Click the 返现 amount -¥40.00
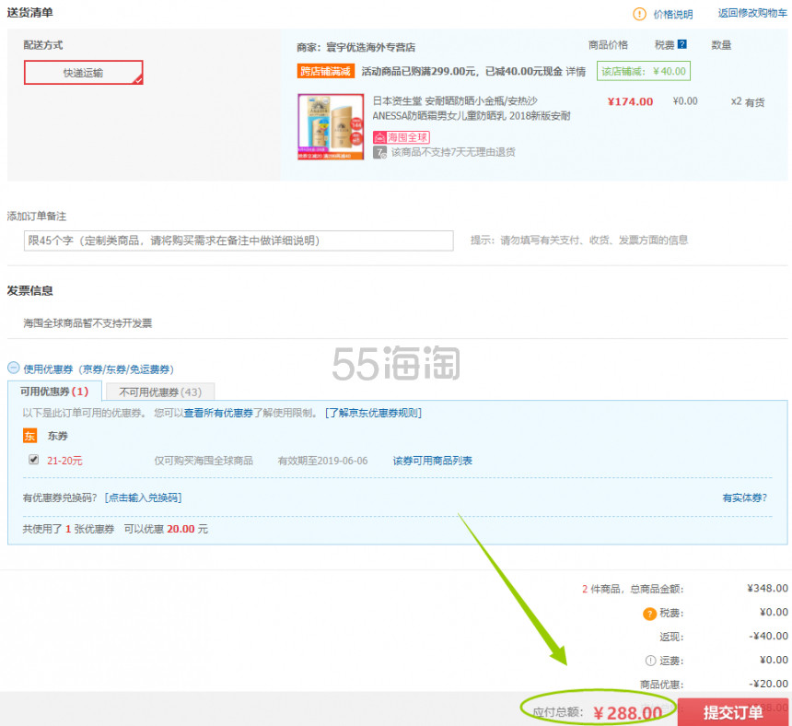 [768, 636]
